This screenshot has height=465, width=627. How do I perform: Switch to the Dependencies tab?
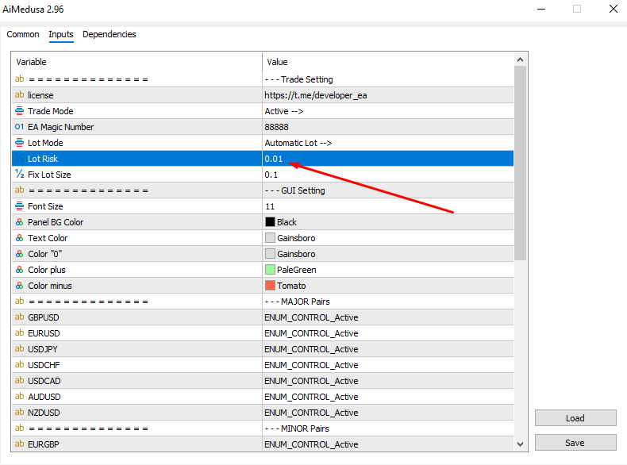click(109, 34)
